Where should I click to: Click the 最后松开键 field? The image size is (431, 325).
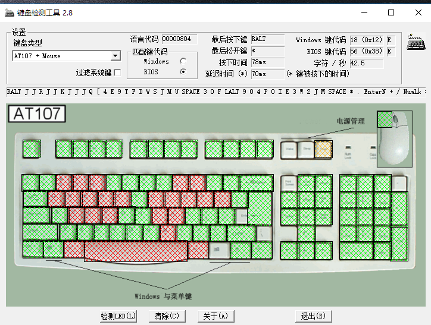[x=268, y=51]
